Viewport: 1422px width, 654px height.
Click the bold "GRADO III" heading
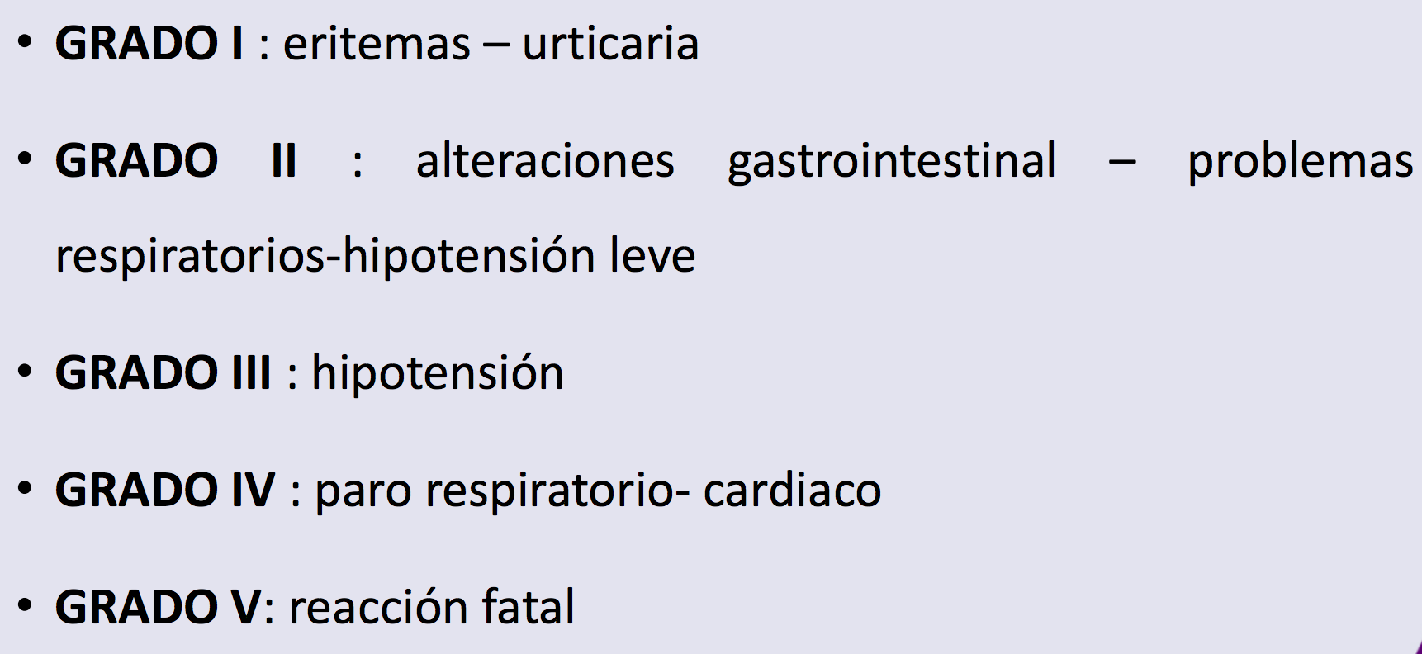point(163,373)
